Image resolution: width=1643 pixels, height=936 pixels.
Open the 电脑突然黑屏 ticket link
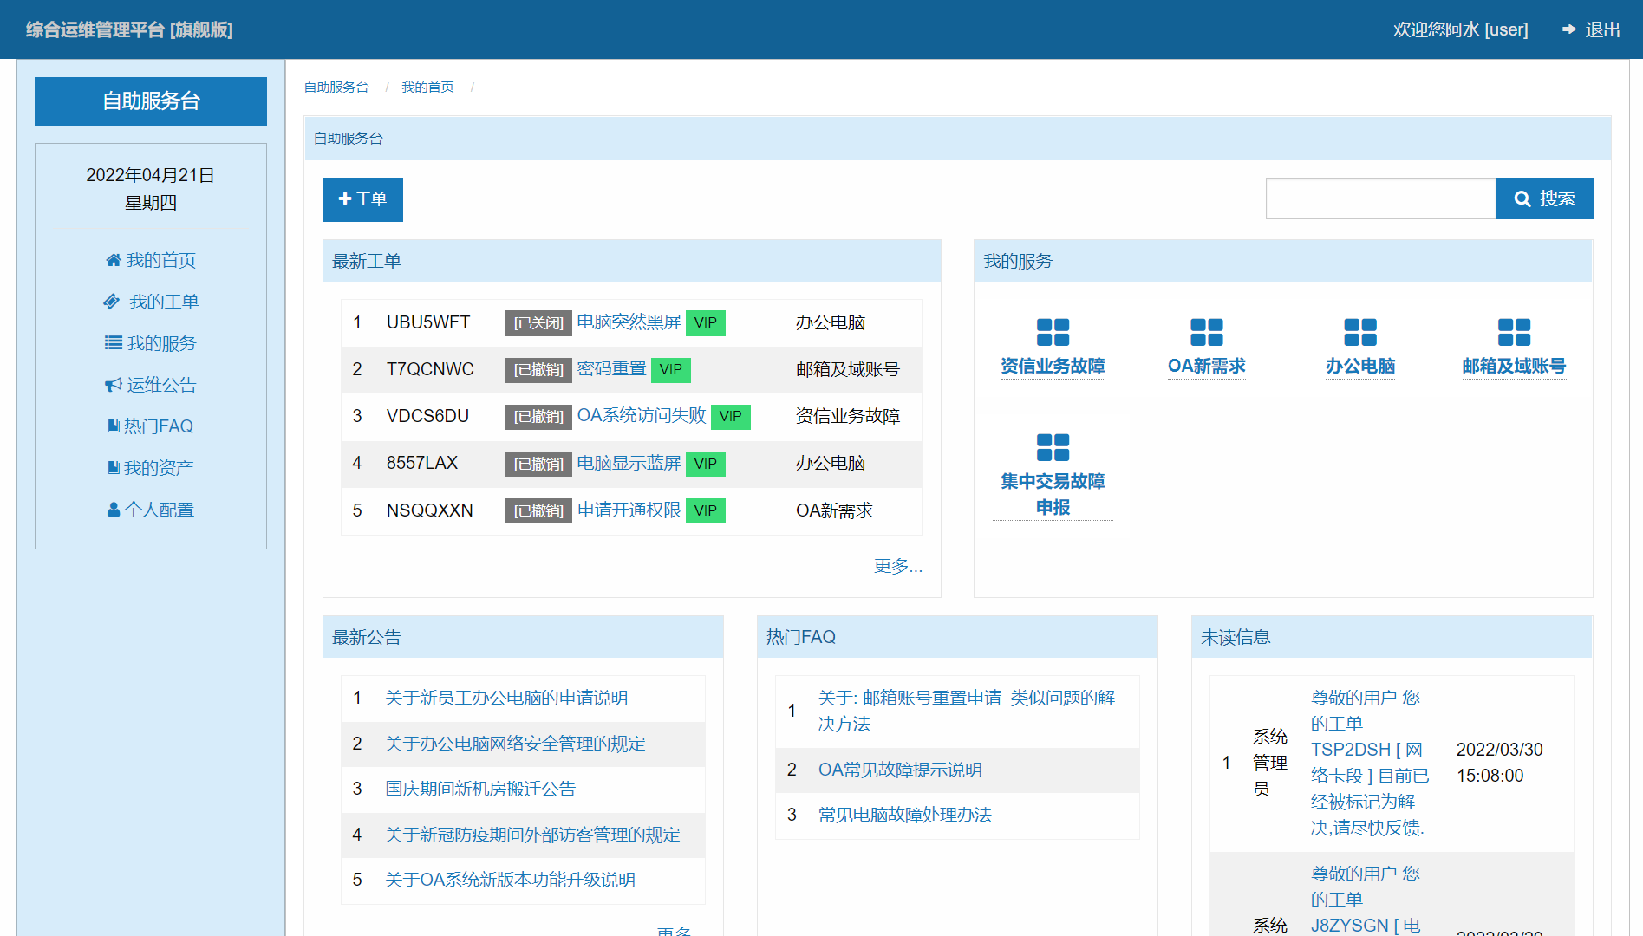coord(629,322)
